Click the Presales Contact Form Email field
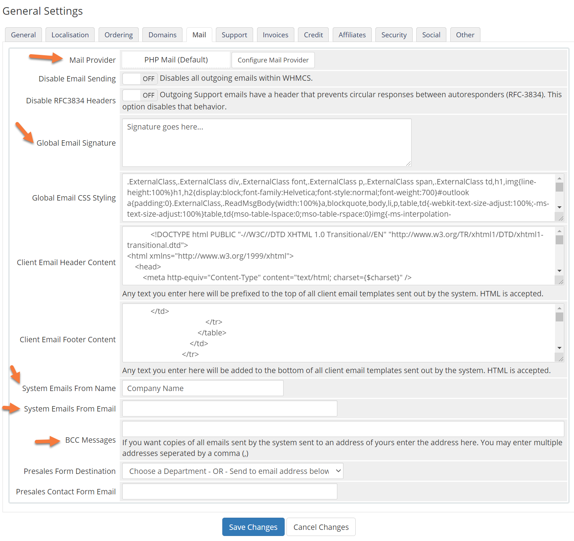The height and width of the screenshot is (541, 574). click(229, 491)
